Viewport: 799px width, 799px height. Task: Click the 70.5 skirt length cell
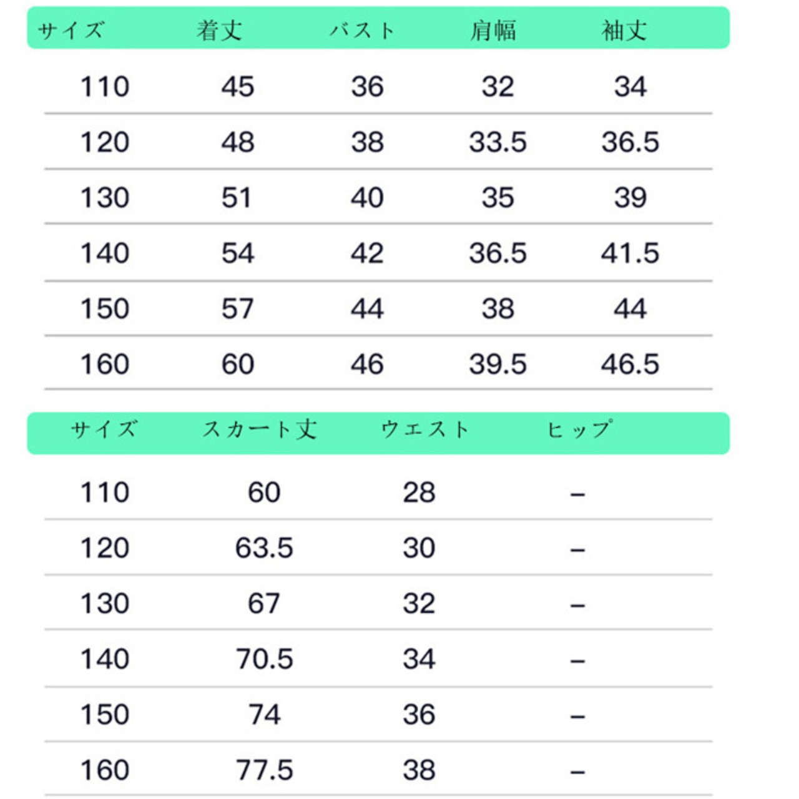click(x=264, y=659)
